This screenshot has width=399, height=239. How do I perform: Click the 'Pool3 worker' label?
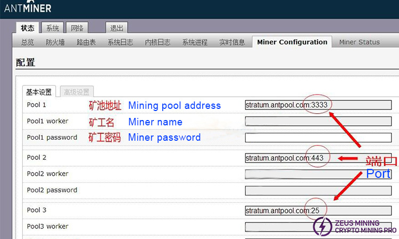(x=47, y=226)
